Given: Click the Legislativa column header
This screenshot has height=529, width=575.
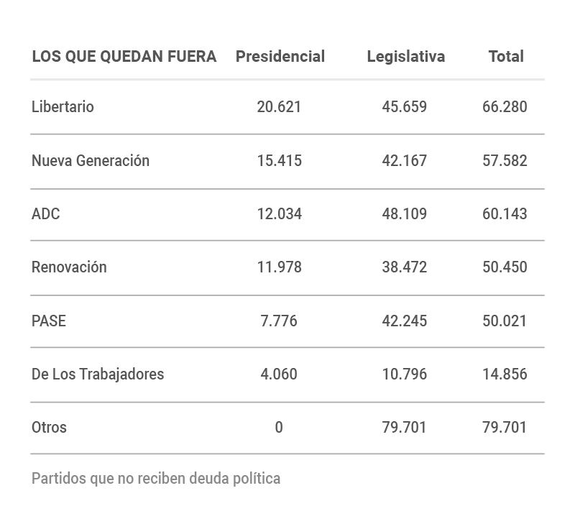Looking at the screenshot, I should point(405,57).
